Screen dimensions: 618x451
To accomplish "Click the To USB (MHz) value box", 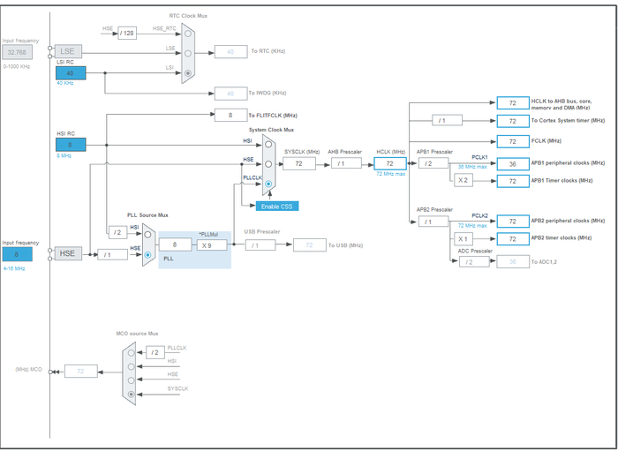I will click(x=310, y=245).
